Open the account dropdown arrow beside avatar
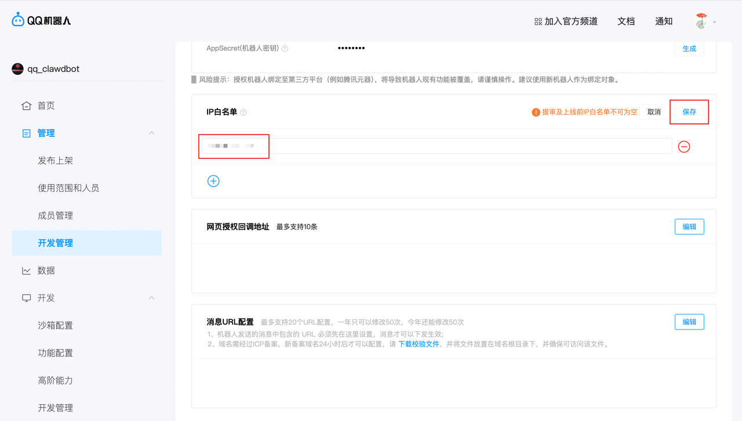Viewport: 742px width, 421px height. pos(715,22)
